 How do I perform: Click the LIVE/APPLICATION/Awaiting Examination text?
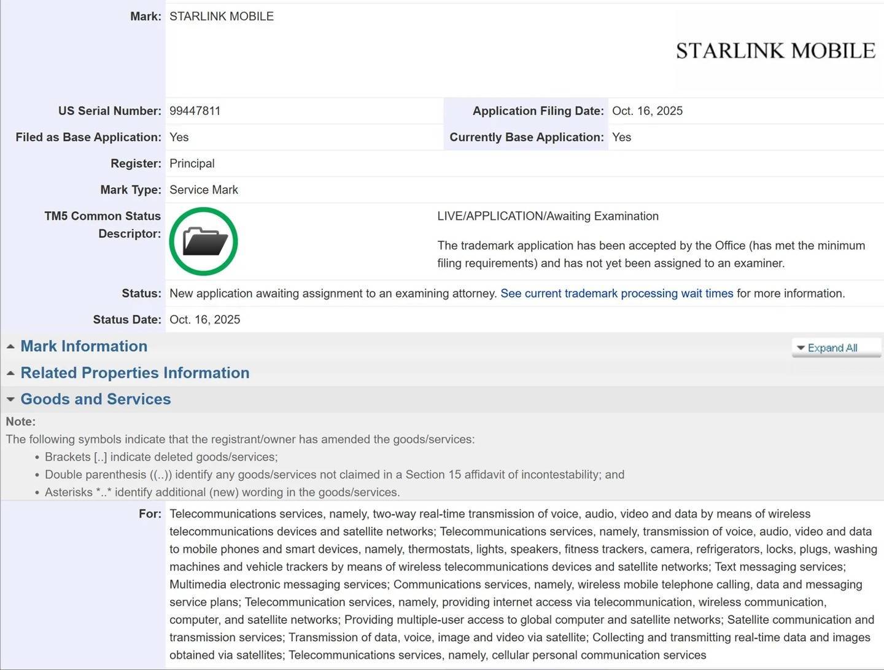pyautogui.click(x=548, y=216)
